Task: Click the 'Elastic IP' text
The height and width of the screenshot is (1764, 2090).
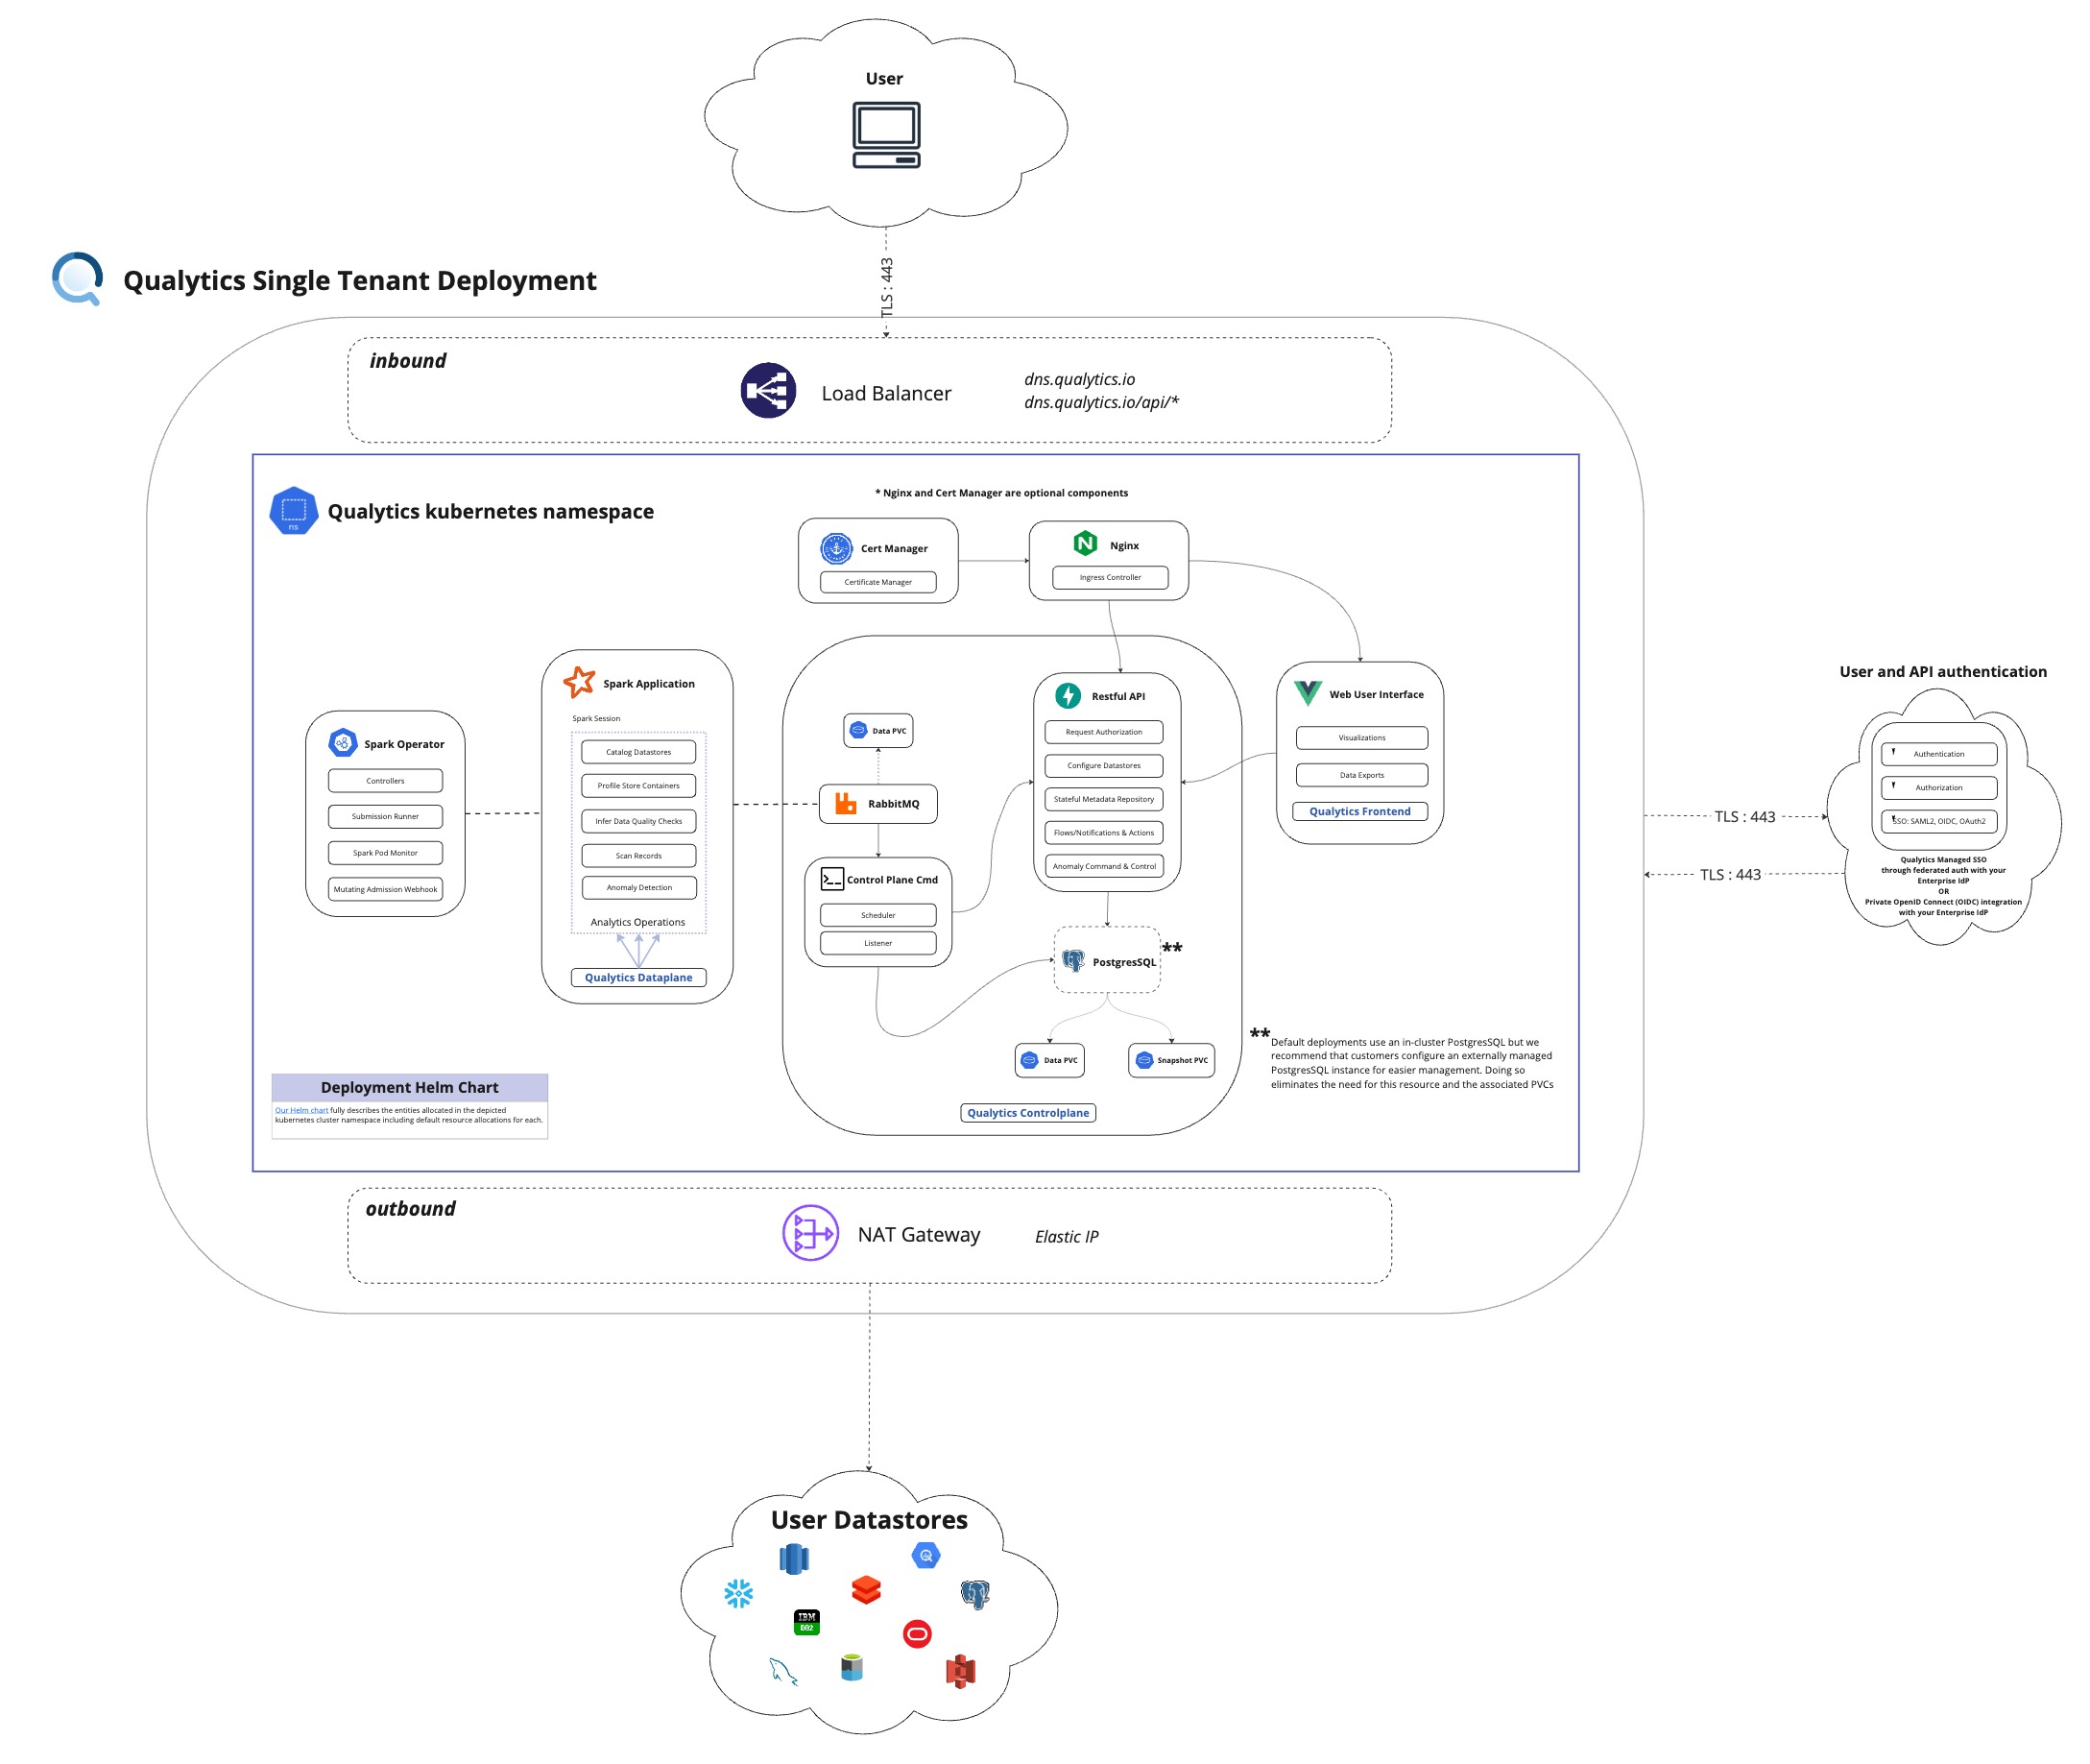Action: point(1067,1237)
